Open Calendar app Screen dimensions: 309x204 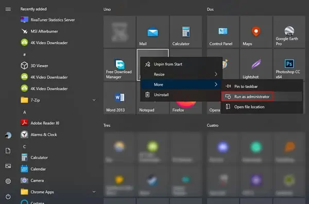33,169
